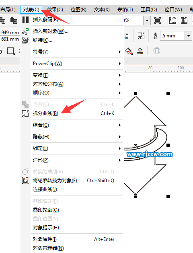Expand the 造形(P) shaping submenu

coord(77,160)
